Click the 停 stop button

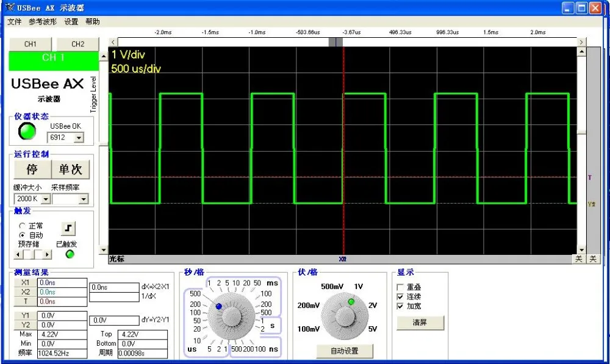(32, 169)
